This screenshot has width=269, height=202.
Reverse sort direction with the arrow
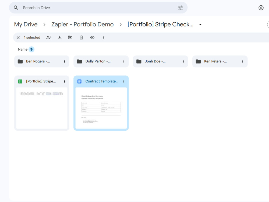coord(31,50)
